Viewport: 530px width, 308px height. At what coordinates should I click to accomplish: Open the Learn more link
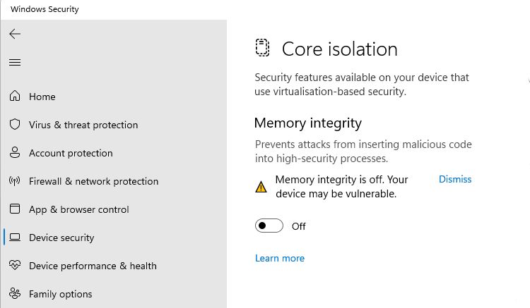(x=280, y=258)
